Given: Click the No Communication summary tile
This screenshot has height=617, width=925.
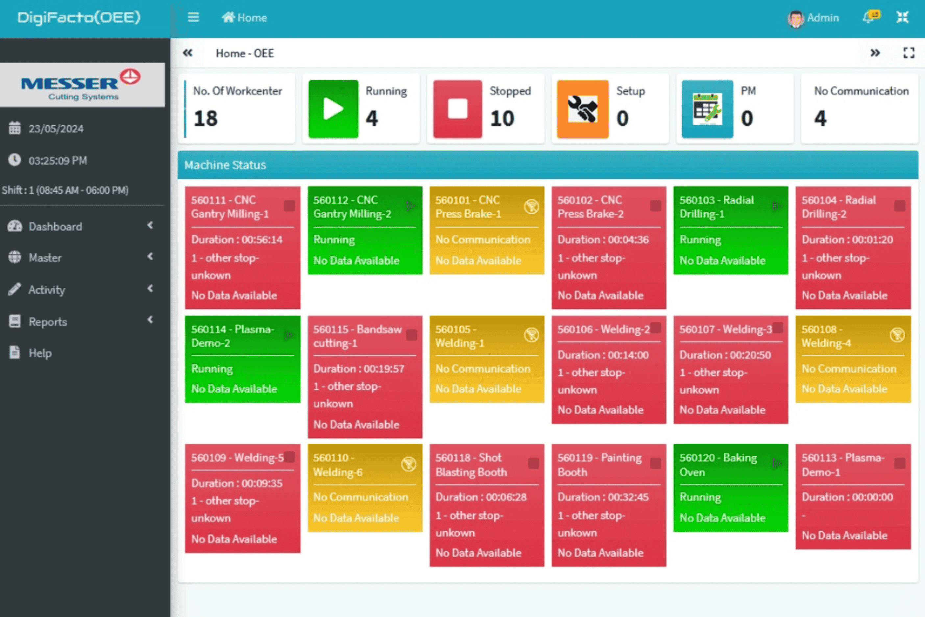Looking at the screenshot, I should (x=860, y=109).
